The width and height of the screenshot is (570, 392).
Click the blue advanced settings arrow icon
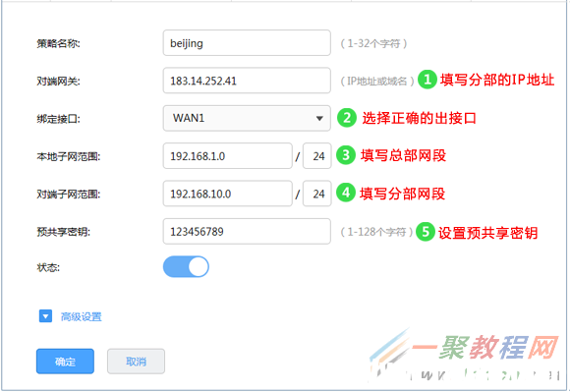[45, 316]
